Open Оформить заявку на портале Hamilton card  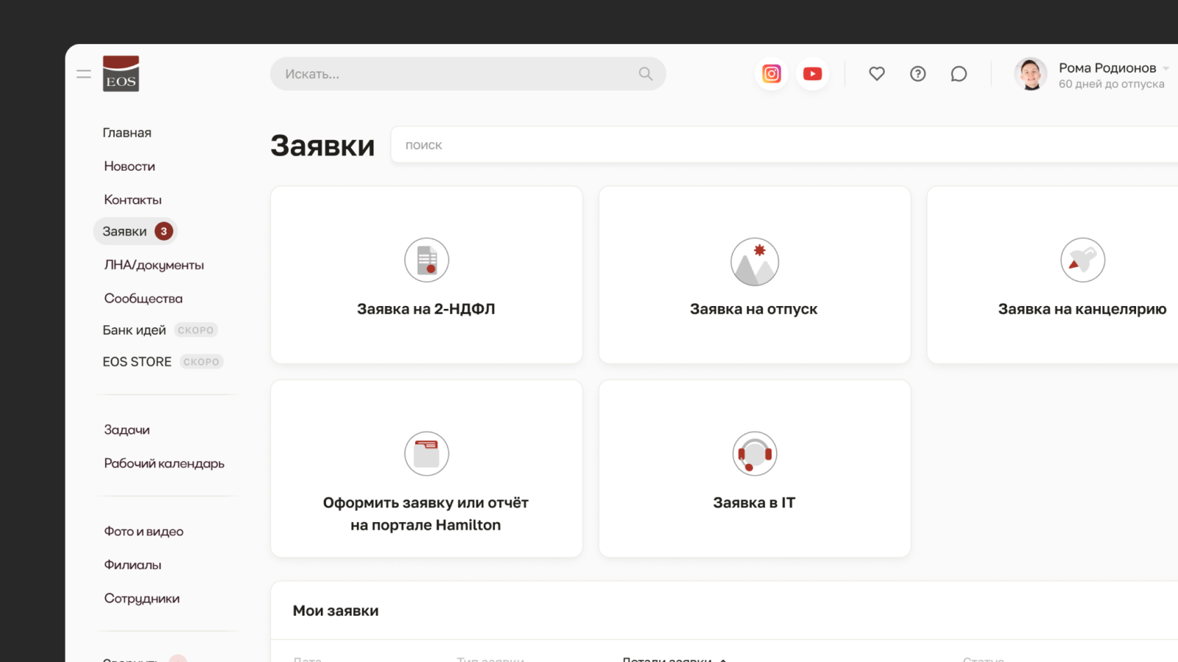(x=426, y=469)
